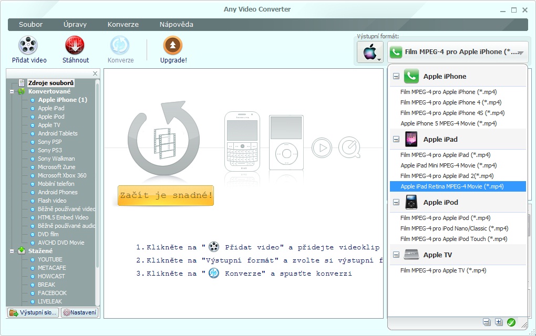Viewport: 536px width, 336px height.
Task: Collapse the Apple TV format group
Action: point(396,255)
